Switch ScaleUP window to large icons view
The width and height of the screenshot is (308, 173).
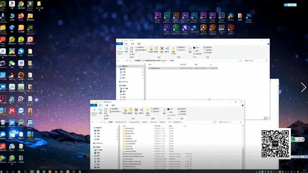pos(268,118)
